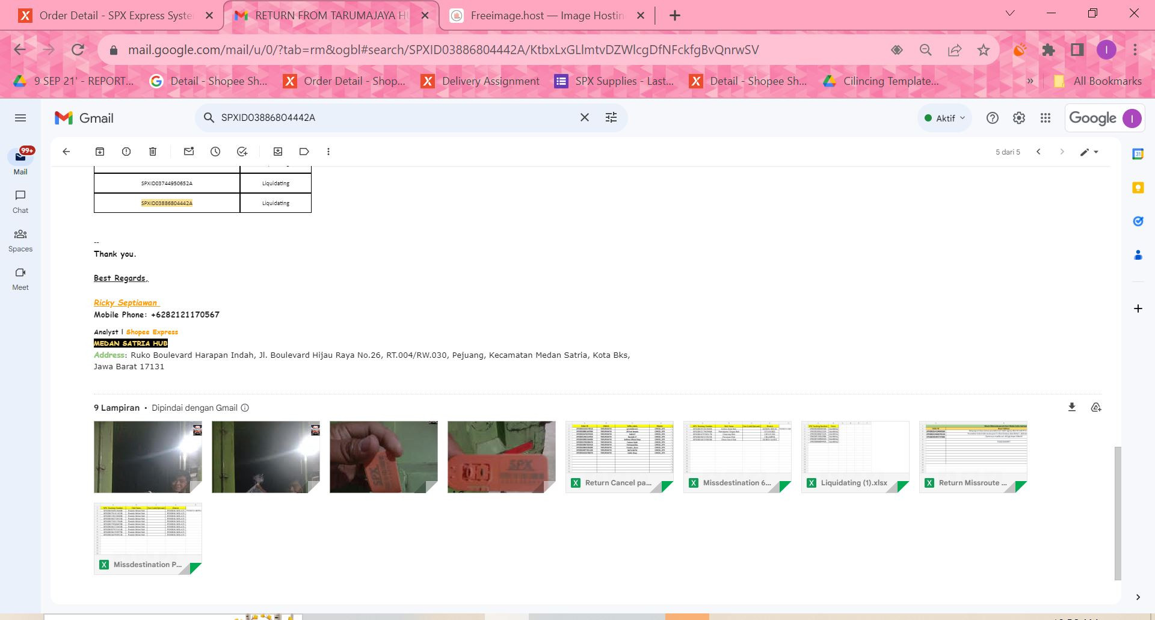Viewport: 1155px width, 620px height.
Task: Apply a label to the email
Action: [x=304, y=152]
